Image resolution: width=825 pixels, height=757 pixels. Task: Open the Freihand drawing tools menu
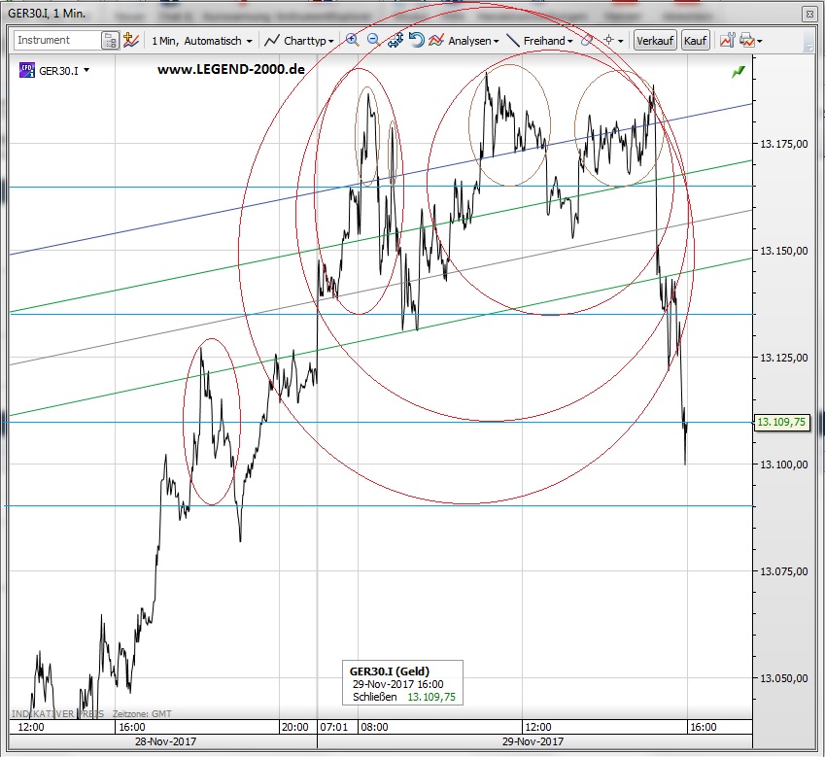coord(540,41)
